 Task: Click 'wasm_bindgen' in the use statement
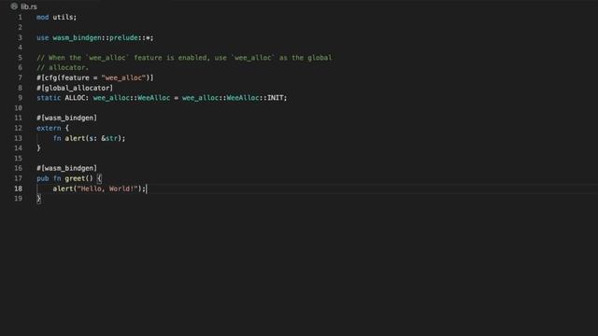pos(77,37)
